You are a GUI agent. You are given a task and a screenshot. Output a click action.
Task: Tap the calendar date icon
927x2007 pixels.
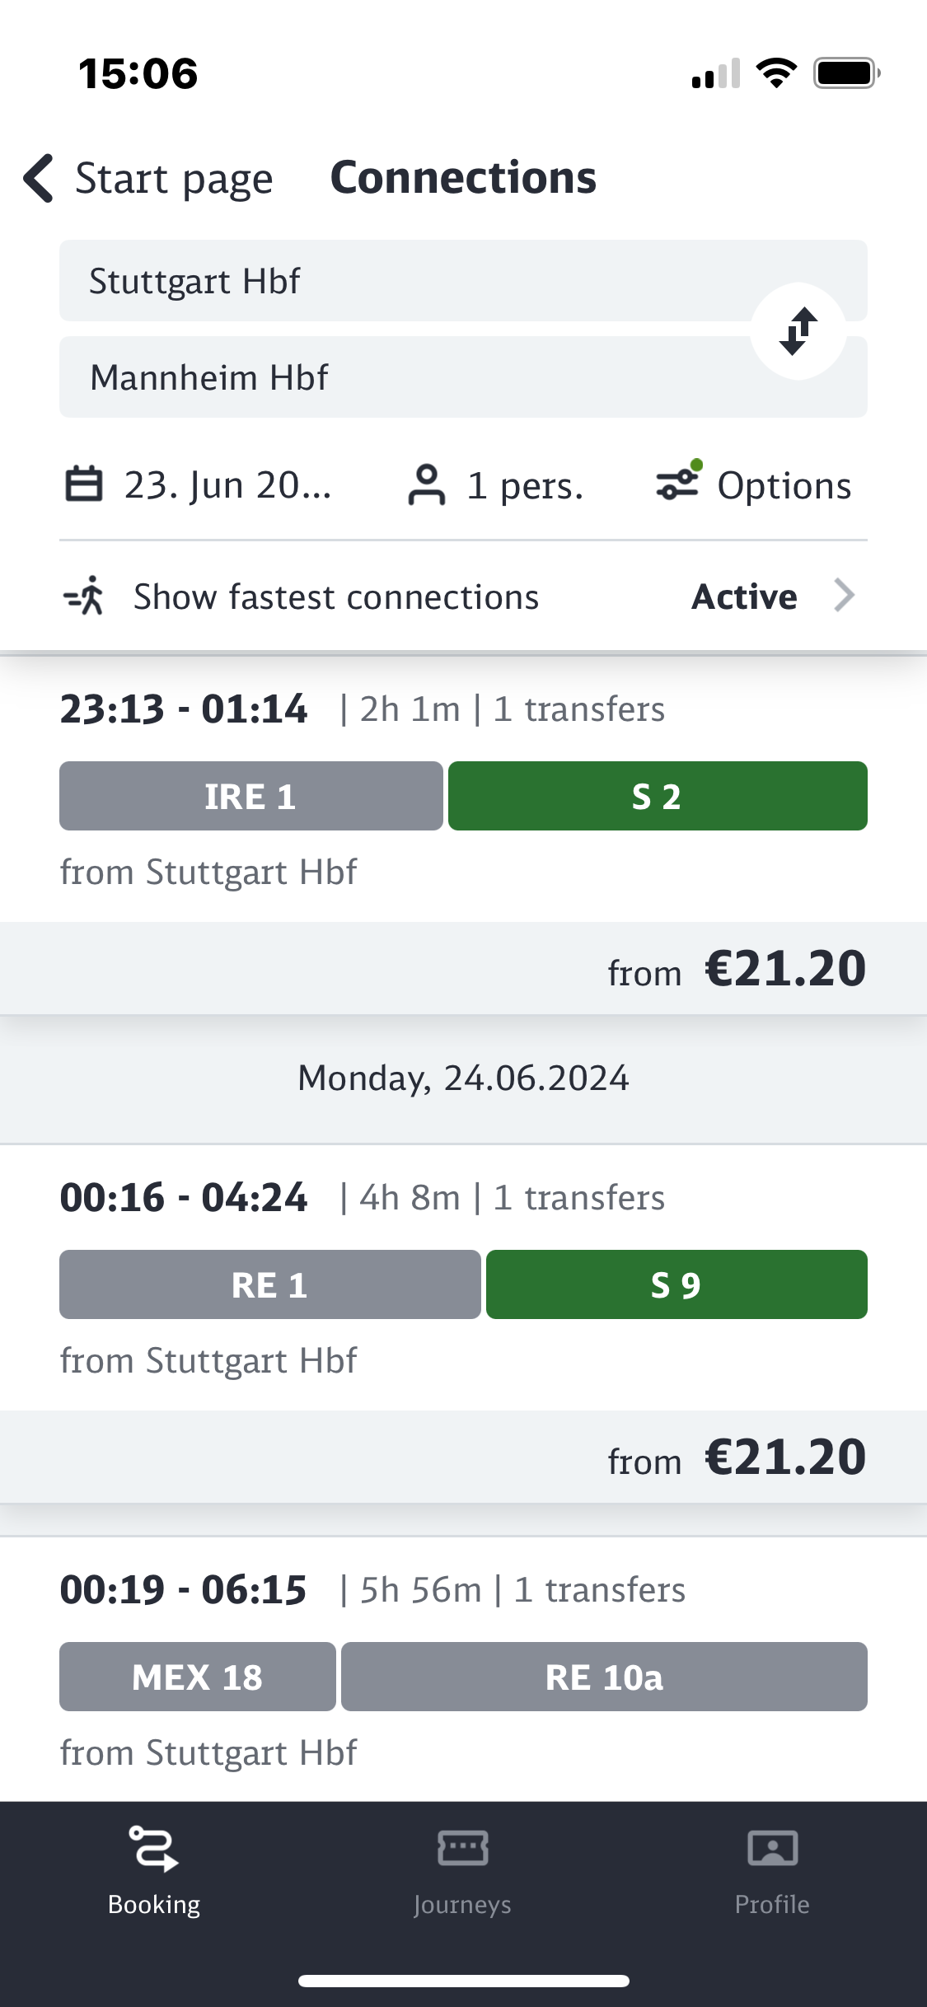84,484
